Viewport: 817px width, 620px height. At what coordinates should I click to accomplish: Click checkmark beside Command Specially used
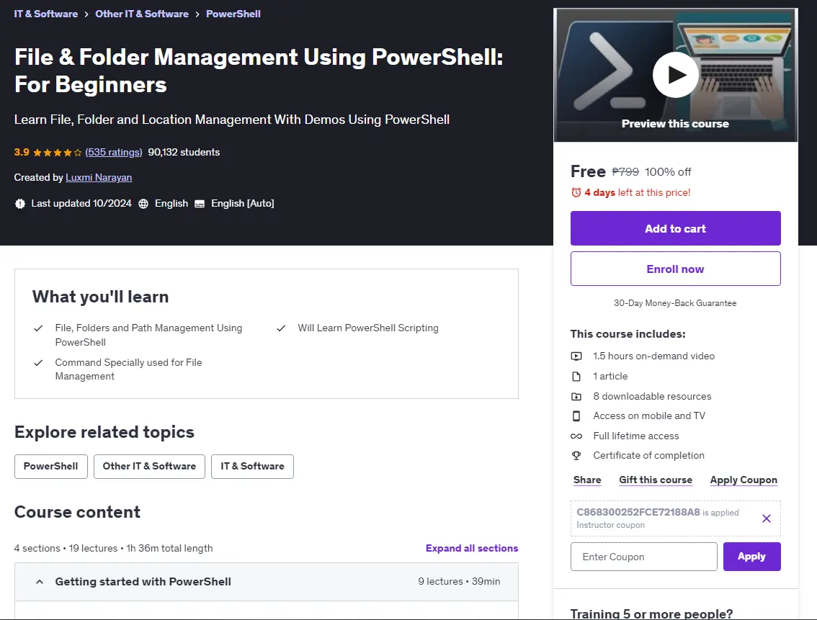click(x=38, y=363)
